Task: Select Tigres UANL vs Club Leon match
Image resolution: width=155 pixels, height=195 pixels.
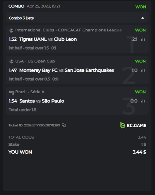Action: pos(48,39)
